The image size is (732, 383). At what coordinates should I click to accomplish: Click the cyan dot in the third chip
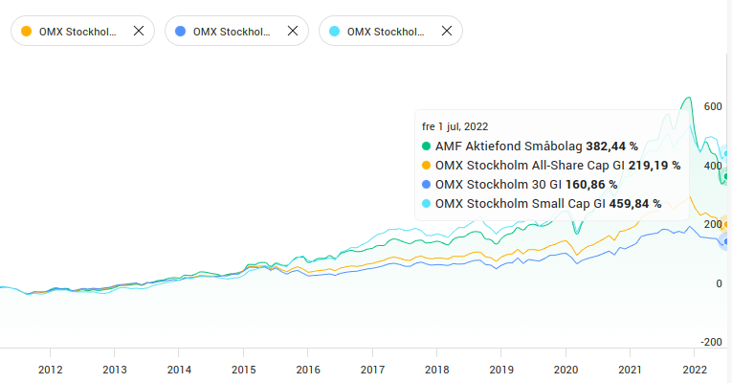334,32
